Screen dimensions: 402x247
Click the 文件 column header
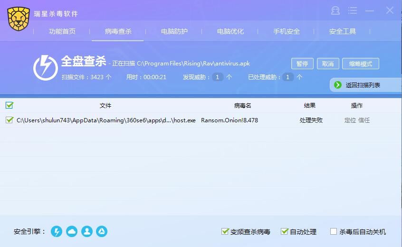pos(105,105)
